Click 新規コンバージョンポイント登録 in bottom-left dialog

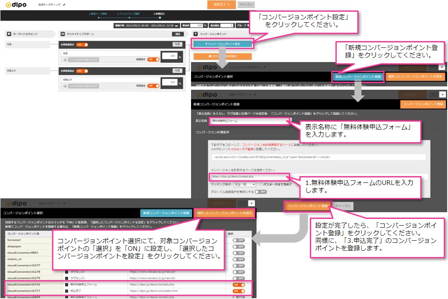[166, 213]
